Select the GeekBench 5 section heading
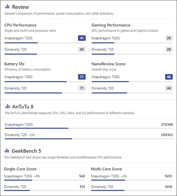Image resolution: width=177 pixels, height=196 pixels. click(26, 151)
